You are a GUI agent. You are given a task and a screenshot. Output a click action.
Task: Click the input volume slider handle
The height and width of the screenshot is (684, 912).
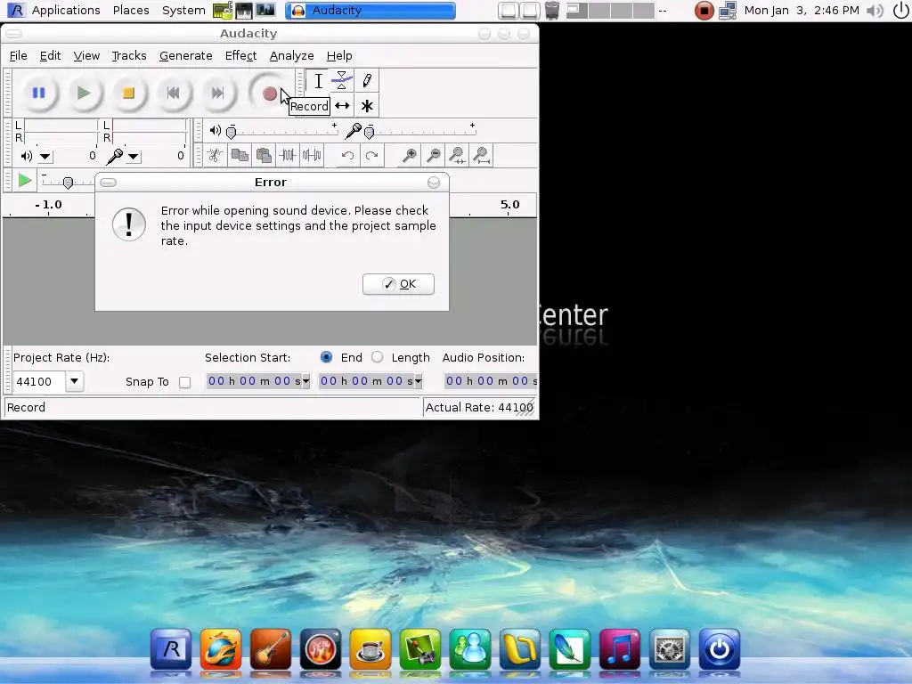pos(369,133)
